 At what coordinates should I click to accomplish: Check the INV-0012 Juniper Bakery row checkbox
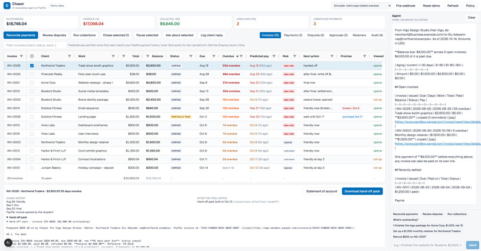32,168
